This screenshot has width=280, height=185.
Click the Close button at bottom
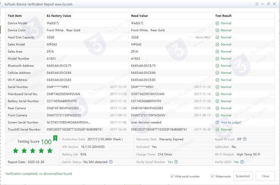pos(265,176)
